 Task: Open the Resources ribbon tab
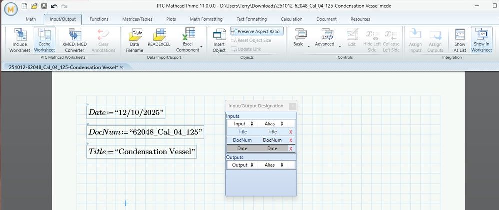360,19
